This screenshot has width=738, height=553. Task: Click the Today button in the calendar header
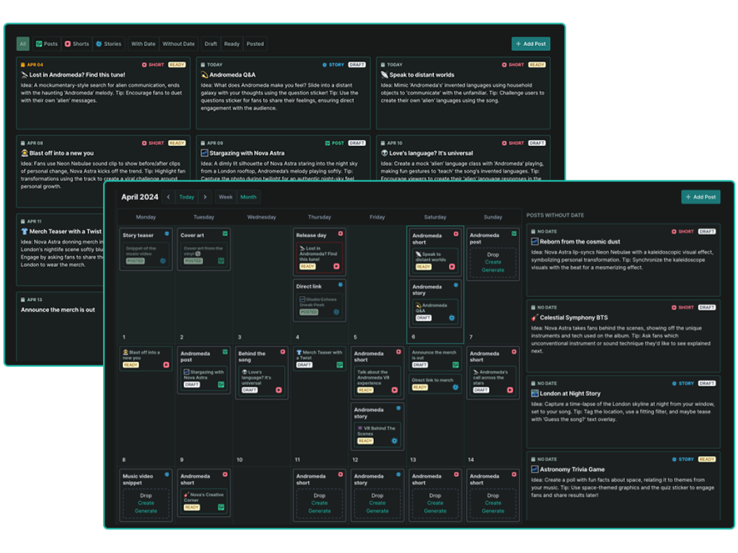(x=187, y=197)
